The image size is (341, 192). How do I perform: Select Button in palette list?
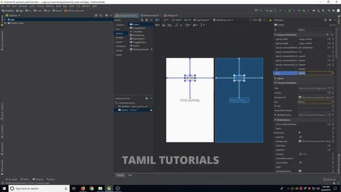pos(141,25)
